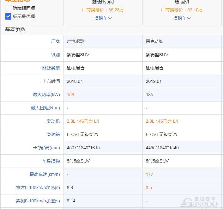Enable the 隐藏相同项 checkbox
Image resolution: width=223 pixels, height=209 pixels.
click(x=8, y=8)
